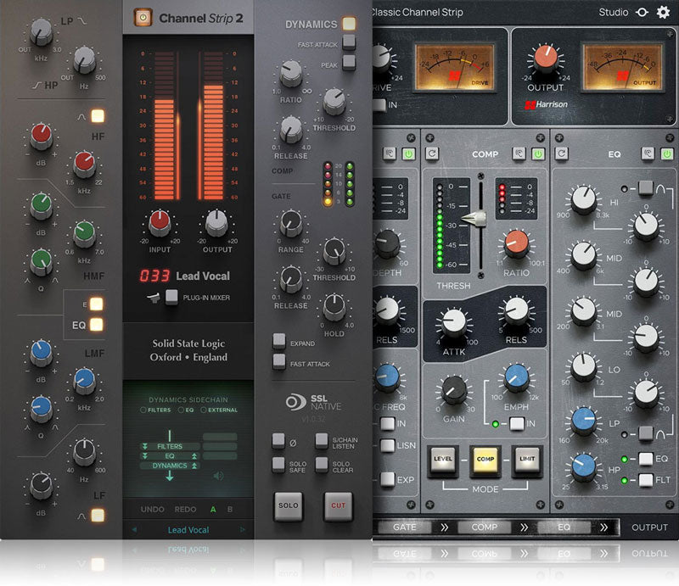Toggle the Harrison FLT filter switch
This screenshot has width=679, height=586.
[646, 480]
